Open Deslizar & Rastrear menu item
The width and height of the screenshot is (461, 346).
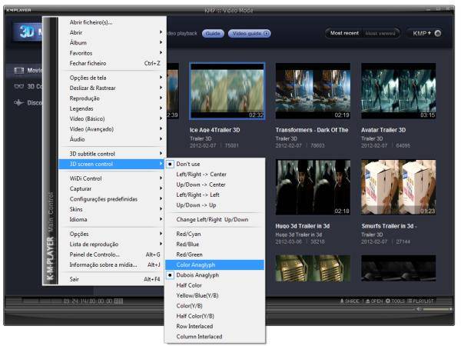pyautogui.click(x=113, y=88)
